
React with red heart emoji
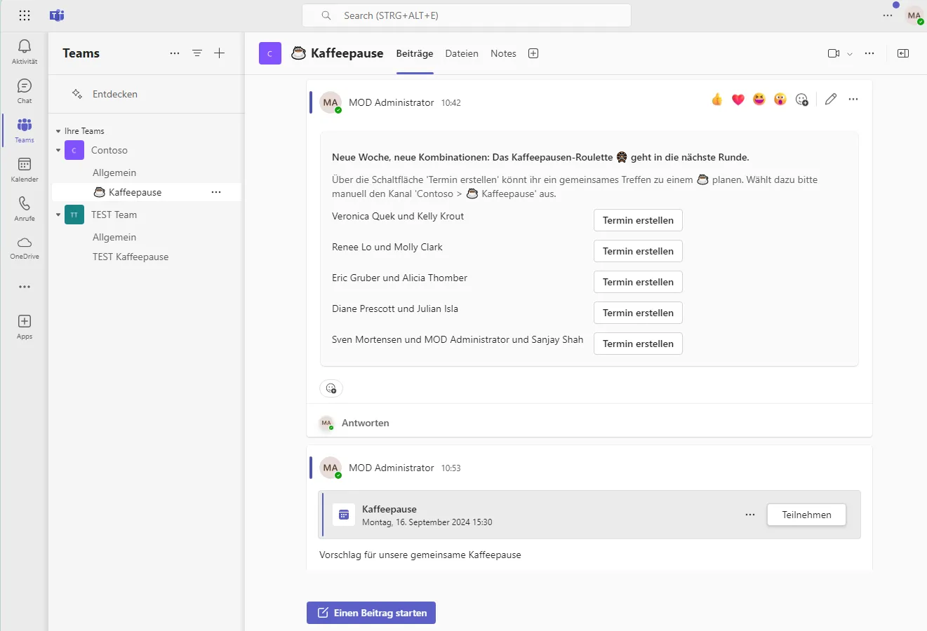click(738, 100)
